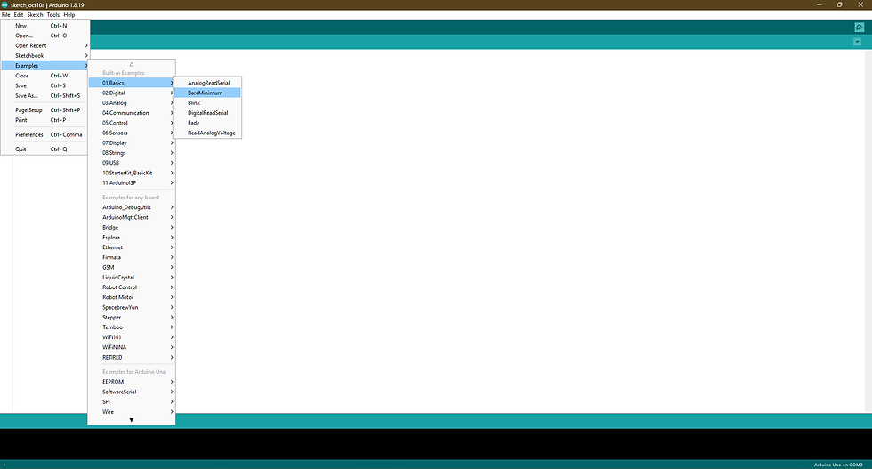Expand the 08.Strings examples submenu
Viewport: 872px width, 469px height.
(132, 153)
